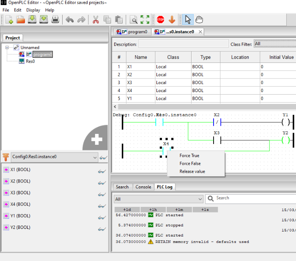Image resolution: width=296 pixels, height=261 pixels.
Task: Click the Open project folder icon
Action: 20,19
